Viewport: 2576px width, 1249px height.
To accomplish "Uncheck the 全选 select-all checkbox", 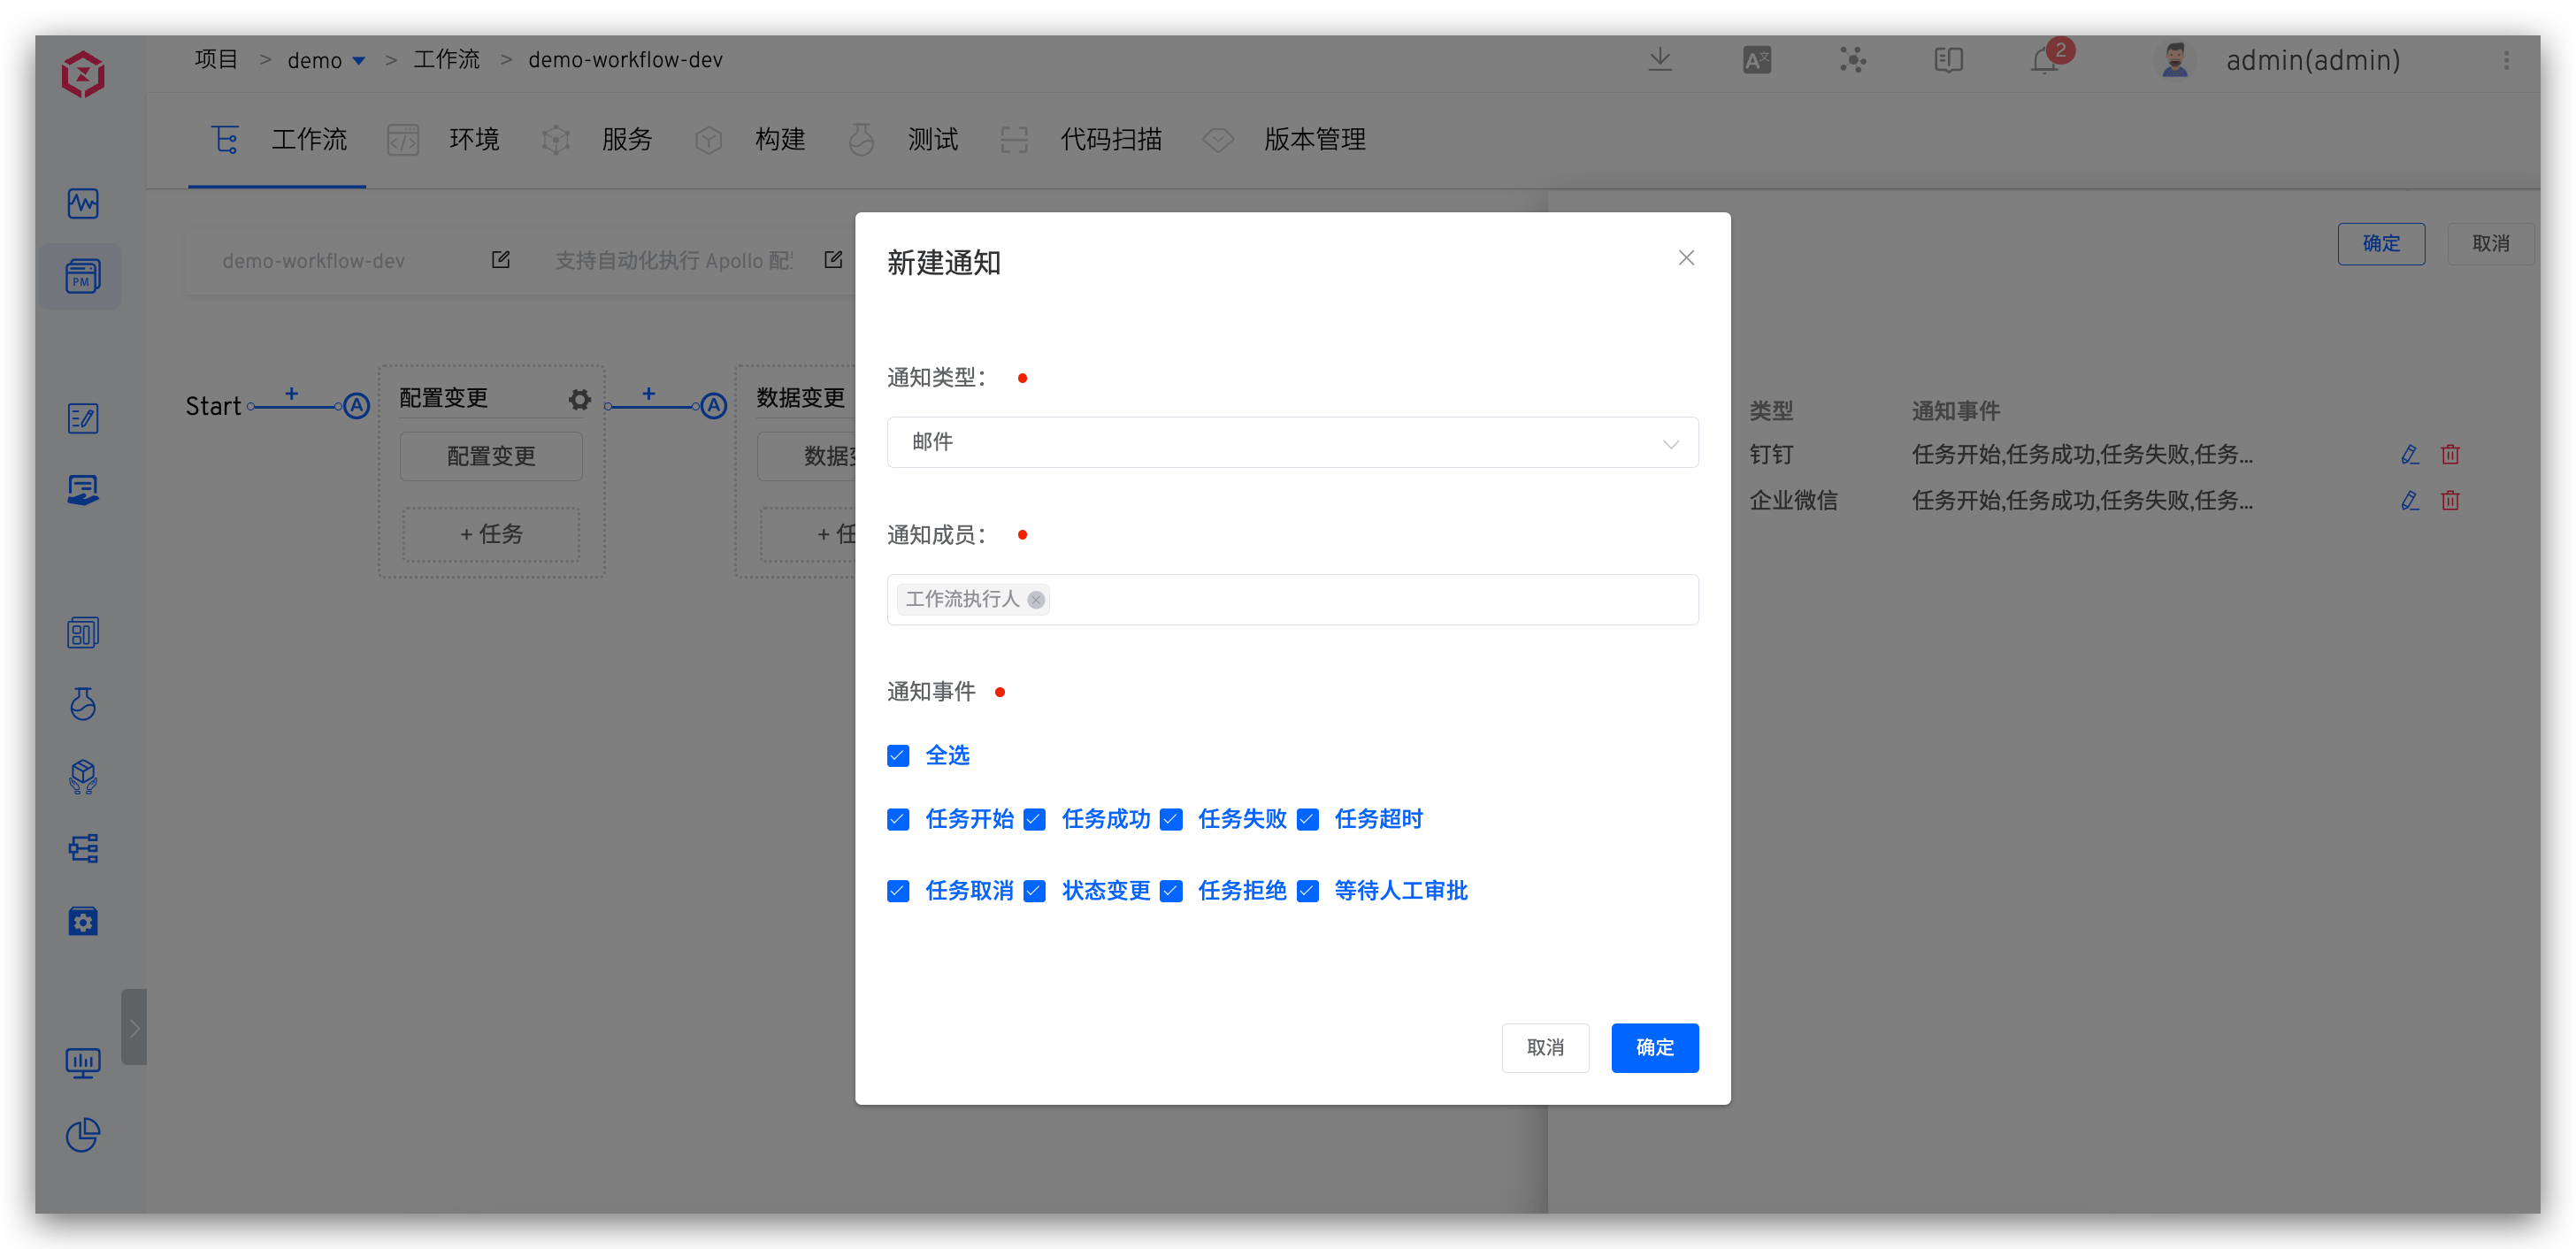I will tap(897, 756).
